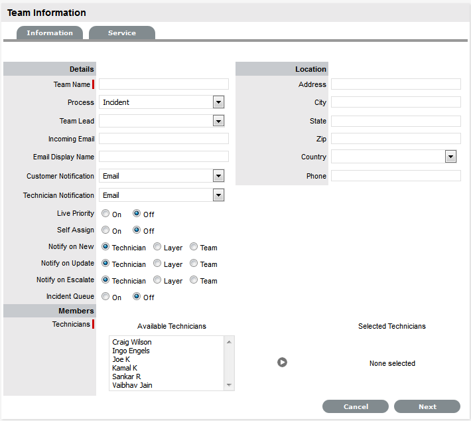The image size is (471, 421).
Task: Select Layer for Notify on New
Action: pyautogui.click(x=157, y=247)
